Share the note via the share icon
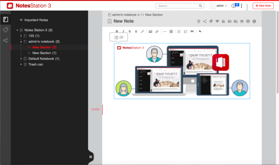 click(x=205, y=21)
